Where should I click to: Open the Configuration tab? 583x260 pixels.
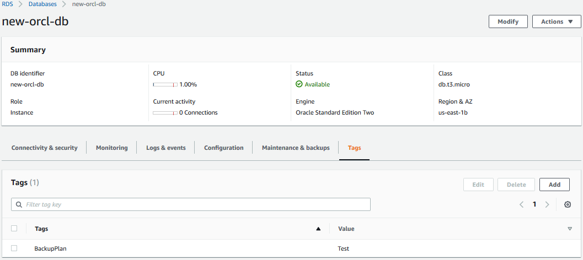(x=224, y=148)
